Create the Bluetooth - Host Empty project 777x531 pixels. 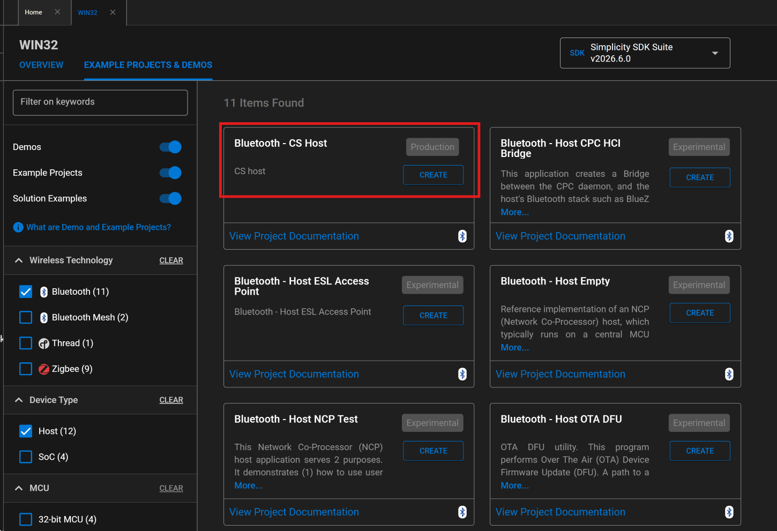[x=700, y=313]
